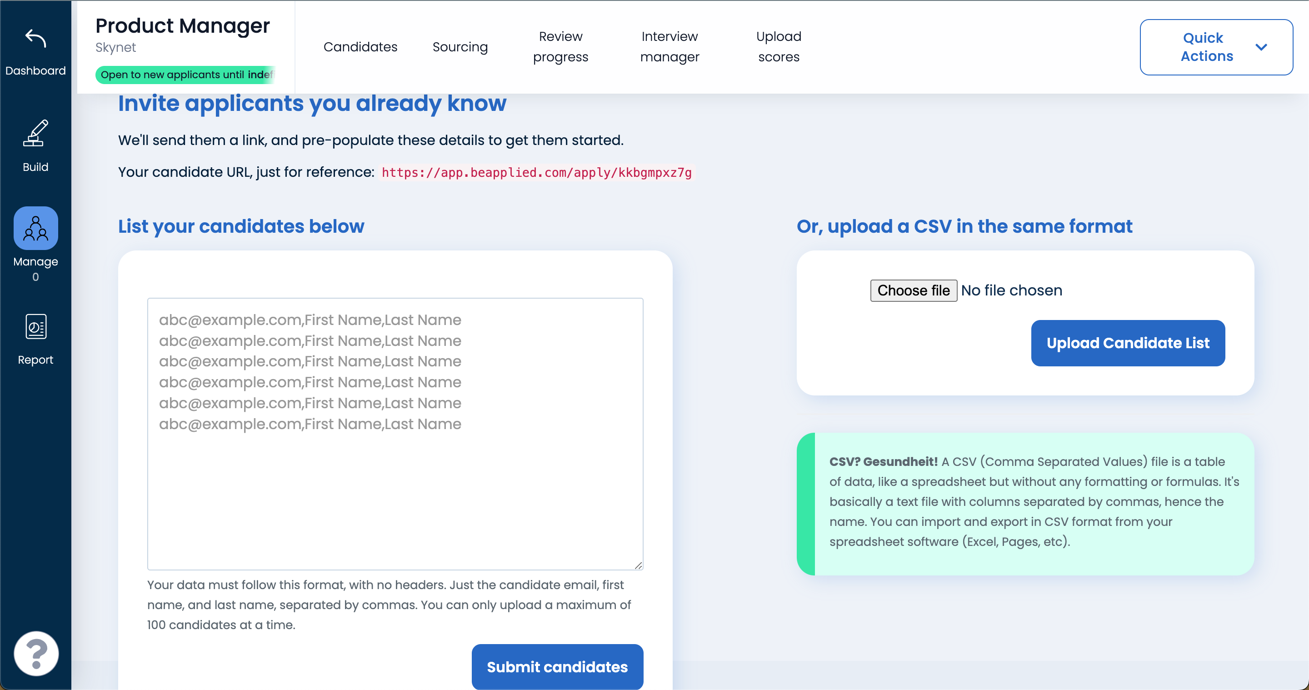Open the Build pencil icon

[x=35, y=133]
